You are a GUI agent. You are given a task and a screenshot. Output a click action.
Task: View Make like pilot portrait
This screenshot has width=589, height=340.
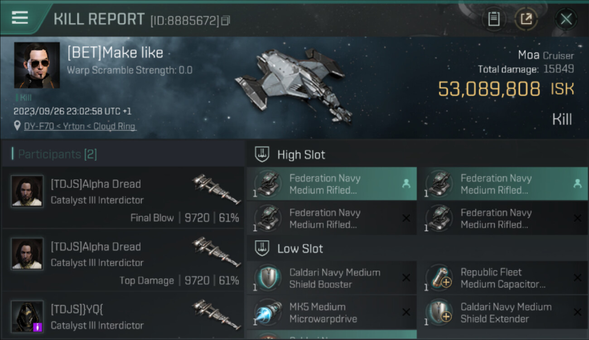tap(37, 65)
